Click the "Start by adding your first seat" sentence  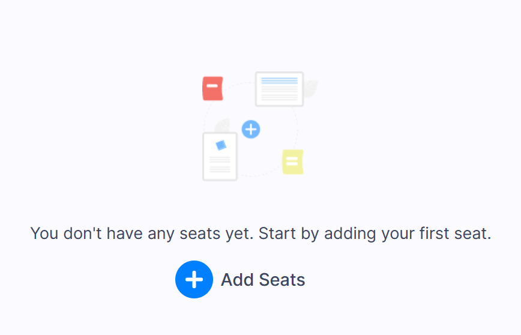point(375,234)
